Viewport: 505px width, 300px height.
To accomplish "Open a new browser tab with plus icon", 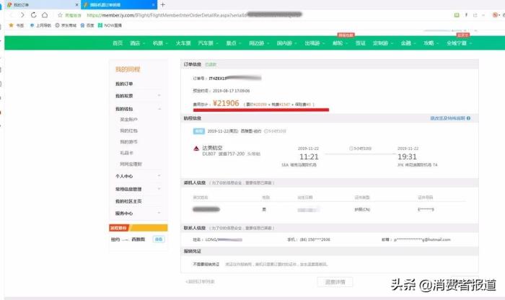I will pos(162,4).
